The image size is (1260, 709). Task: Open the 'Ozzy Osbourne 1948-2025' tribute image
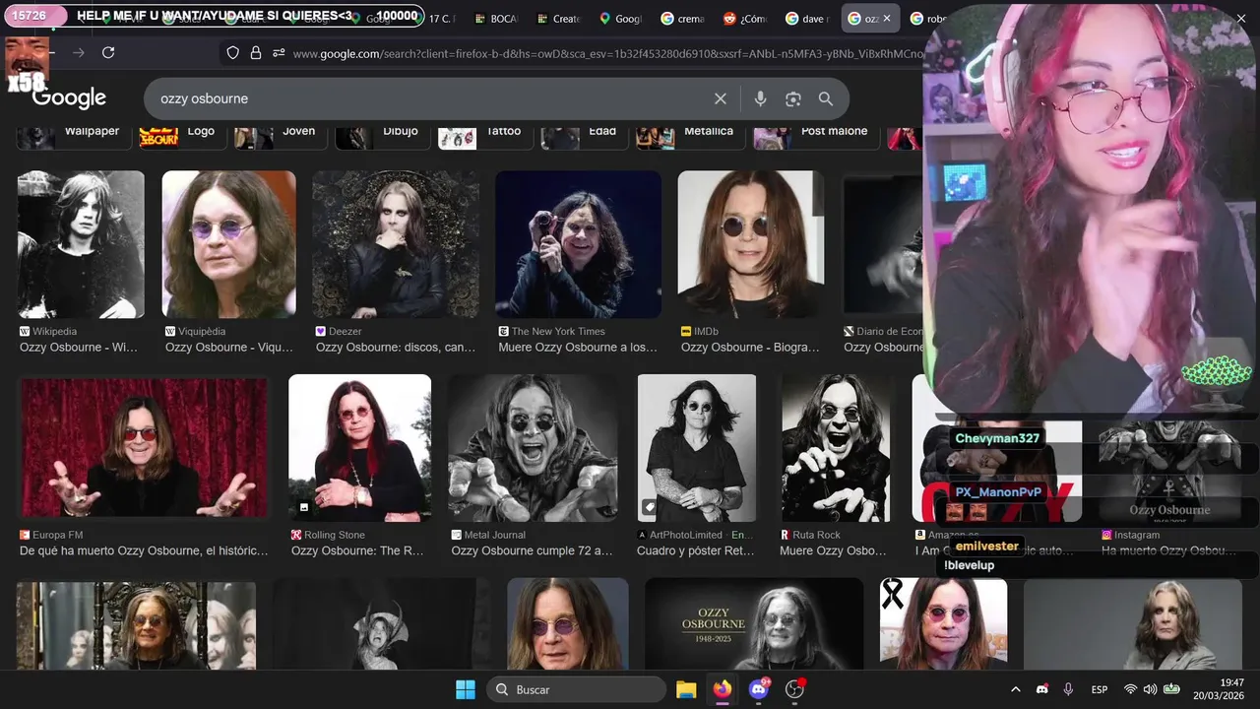[x=753, y=624]
